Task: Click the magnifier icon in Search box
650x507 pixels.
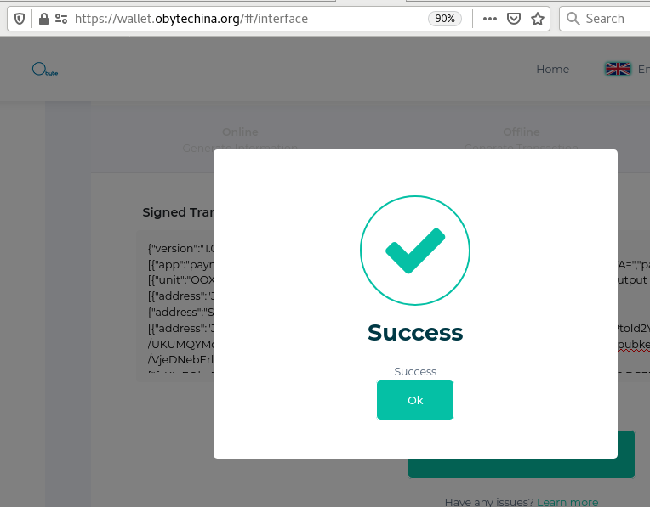Action: click(x=573, y=19)
